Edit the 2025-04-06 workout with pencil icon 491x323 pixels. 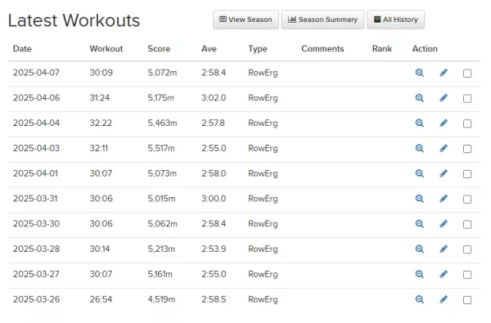click(444, 98)
